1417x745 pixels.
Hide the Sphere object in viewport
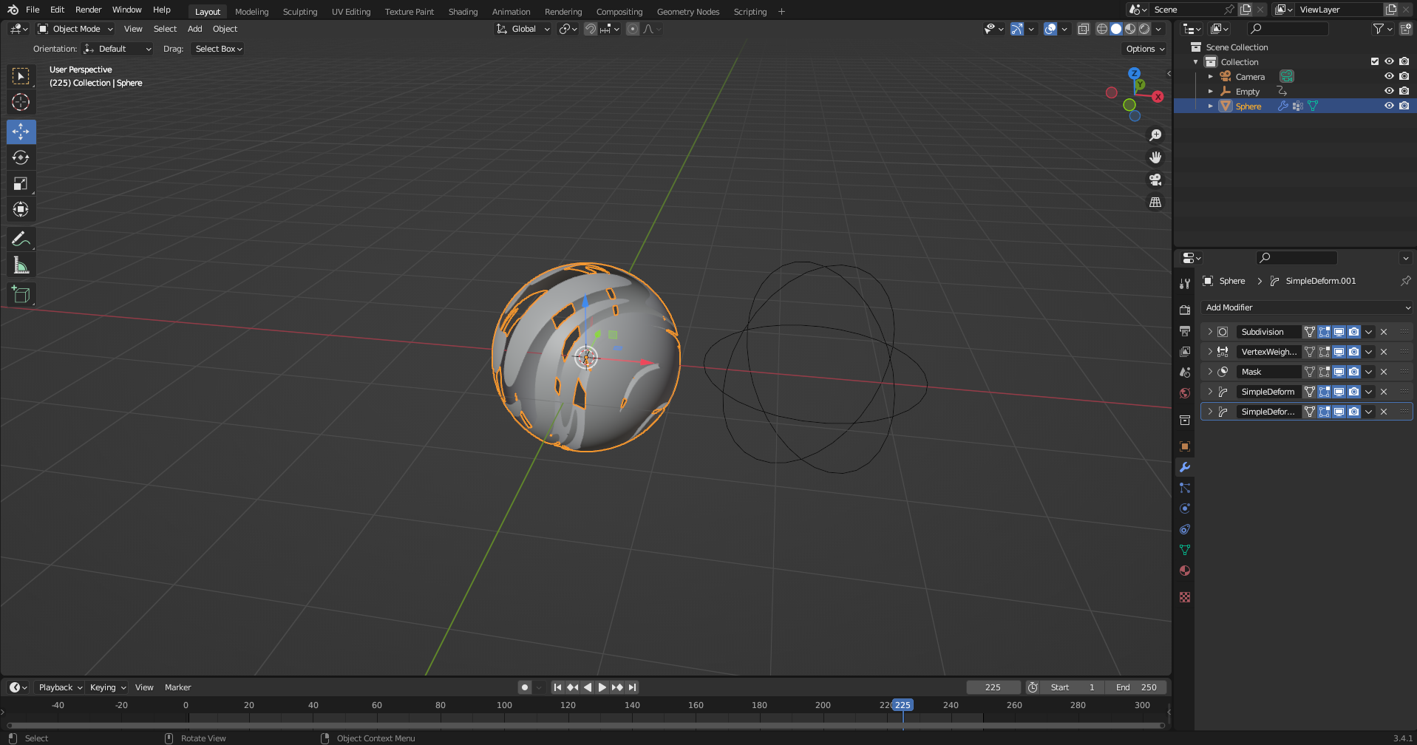pos(1389,106)
